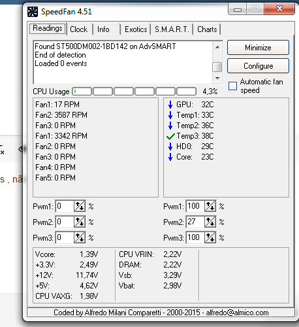Click the 'Fan2: 3587 RPM' reading
Image resolution: width=299 pixels, height=327 pixels.
pos(61,115)
